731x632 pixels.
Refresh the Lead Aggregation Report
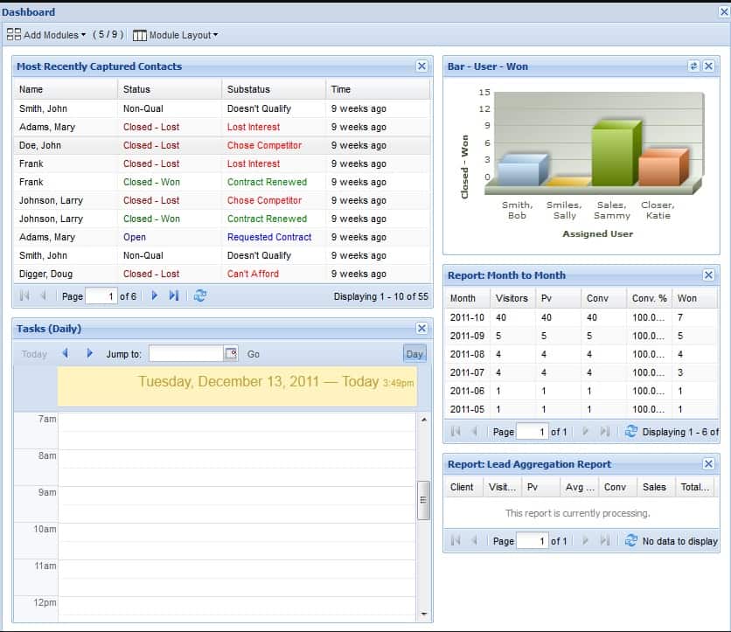(x=631, y=541)
